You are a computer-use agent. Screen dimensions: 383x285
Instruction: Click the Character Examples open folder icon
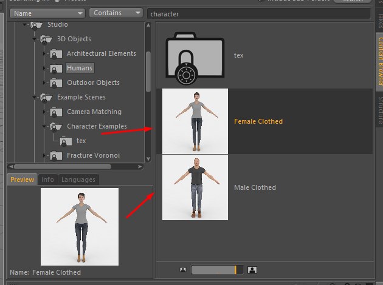coord(56,127)
